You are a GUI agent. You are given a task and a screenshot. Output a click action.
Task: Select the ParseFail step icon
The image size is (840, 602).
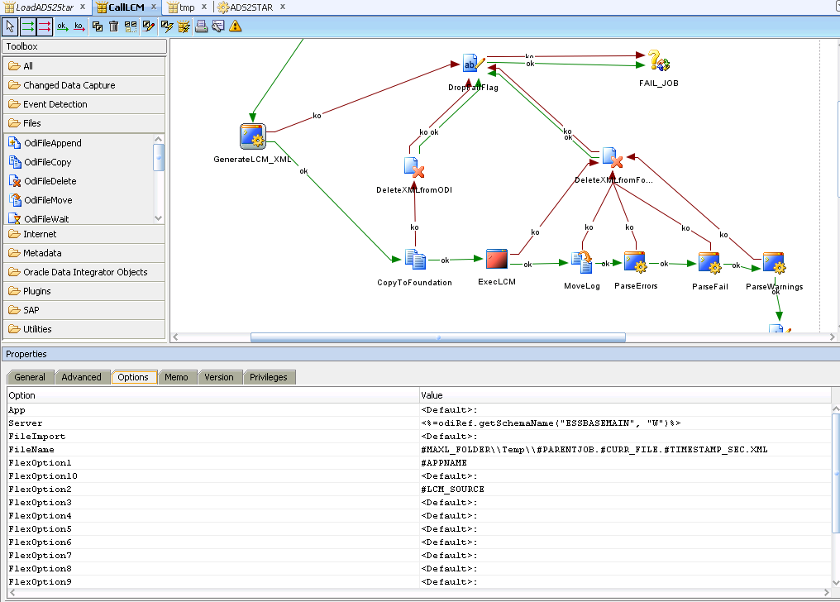coord(710,263)
